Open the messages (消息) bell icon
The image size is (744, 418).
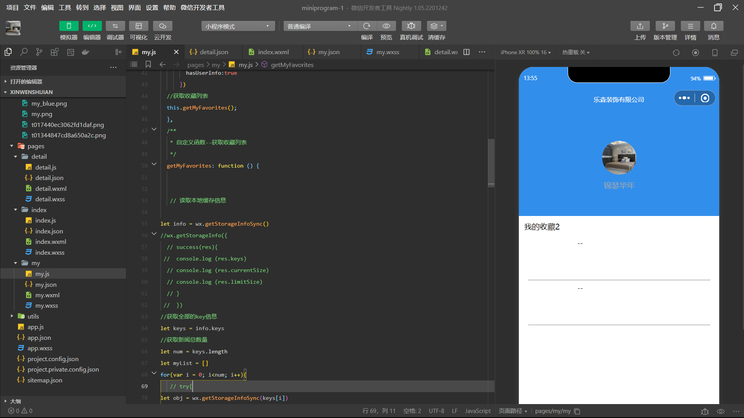[x=713, y=26]
